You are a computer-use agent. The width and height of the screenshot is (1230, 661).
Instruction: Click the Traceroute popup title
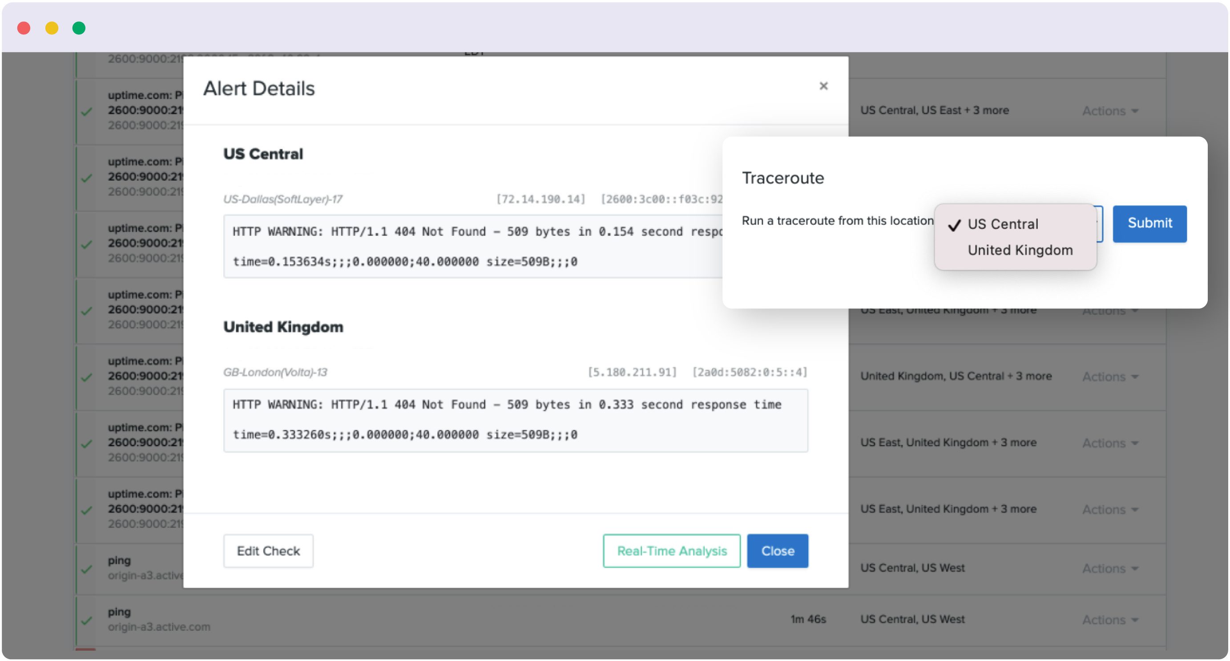pos(782,178)
